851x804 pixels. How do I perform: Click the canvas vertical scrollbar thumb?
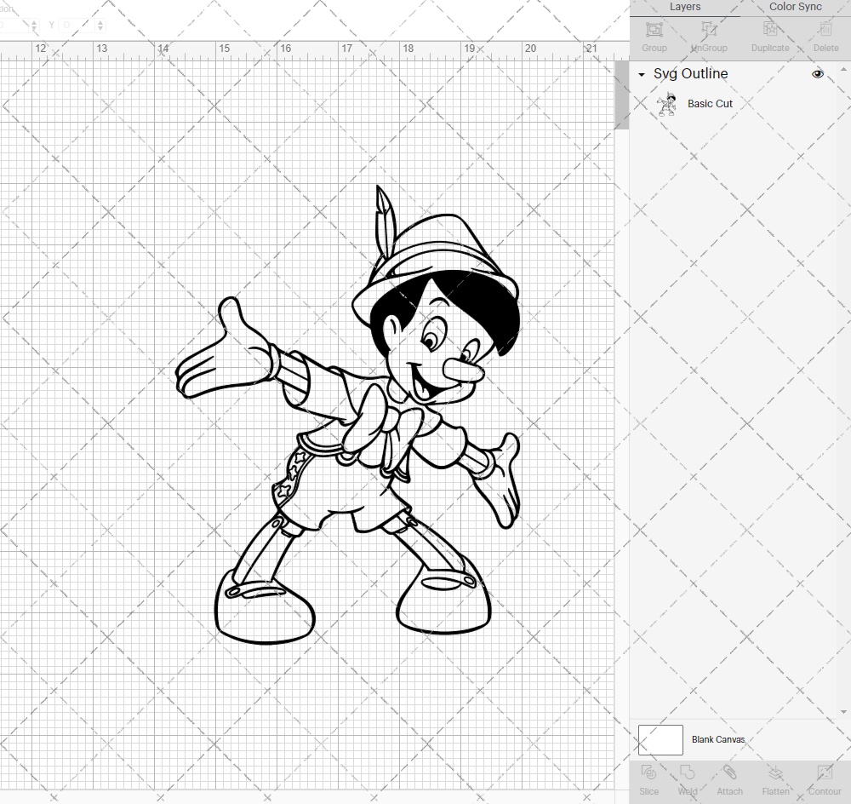621,95
